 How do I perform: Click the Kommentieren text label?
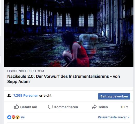click(66, 107)
